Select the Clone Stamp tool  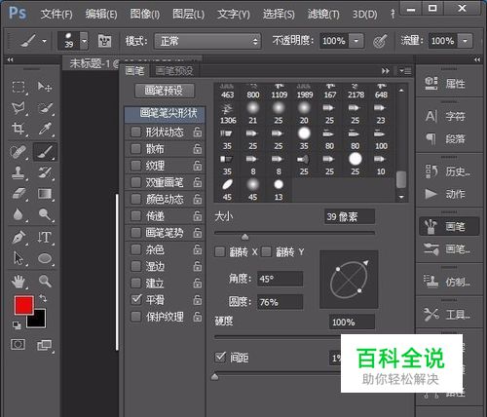(19, 172)
